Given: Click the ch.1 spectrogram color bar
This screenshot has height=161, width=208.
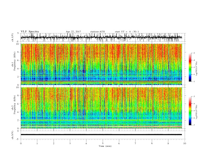Looking at the screenshot, I should tap(190, 67).
